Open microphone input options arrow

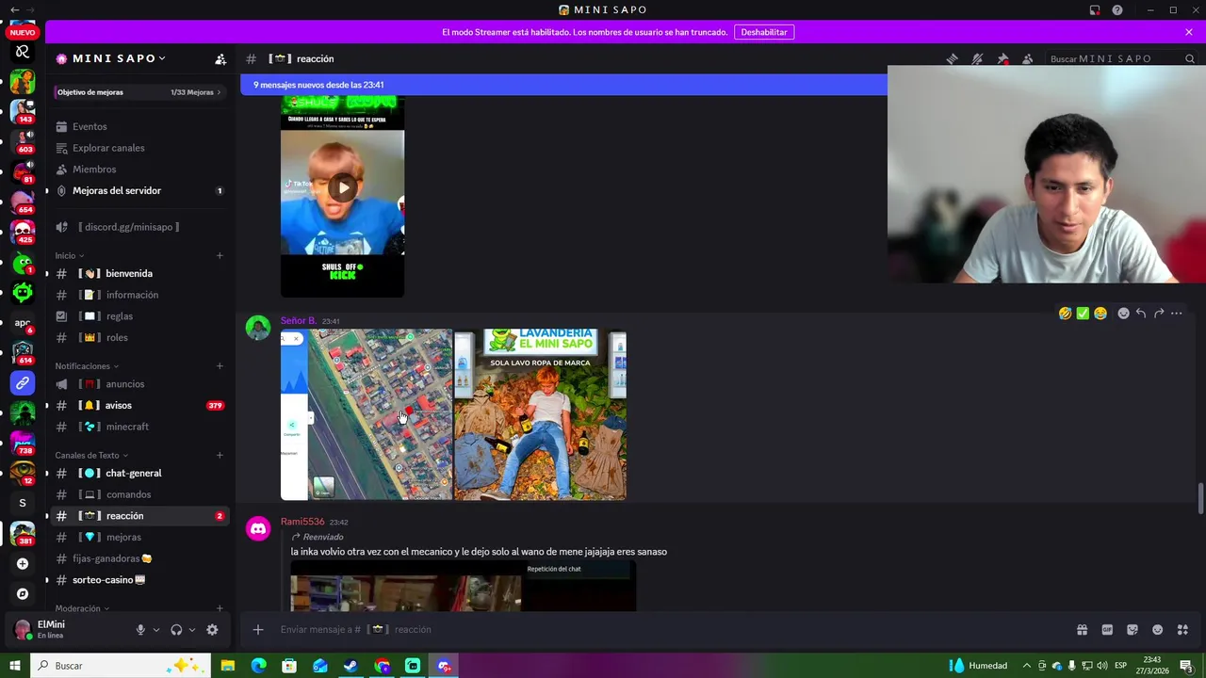[156, 630]
